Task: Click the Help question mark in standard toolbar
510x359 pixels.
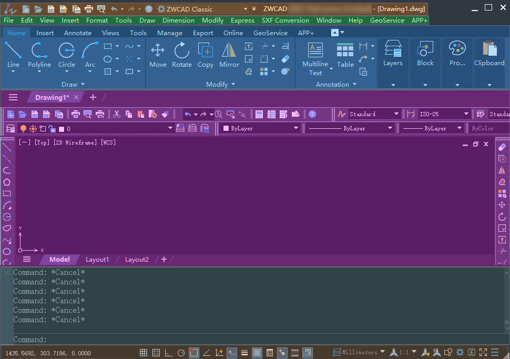Action: (x=312, y=114)
